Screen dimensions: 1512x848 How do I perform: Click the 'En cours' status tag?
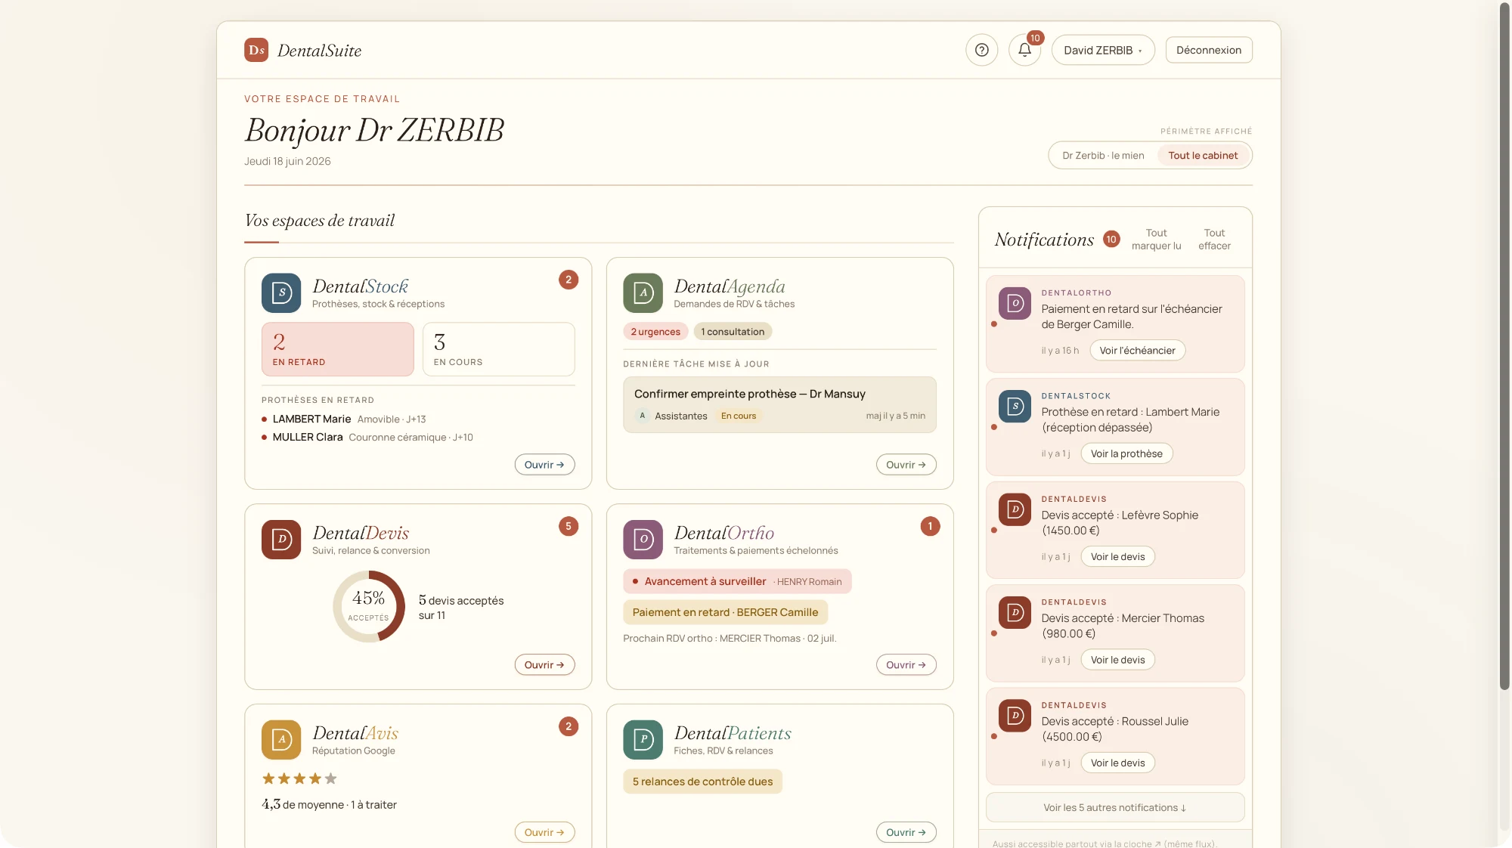[x=739, y=416]
